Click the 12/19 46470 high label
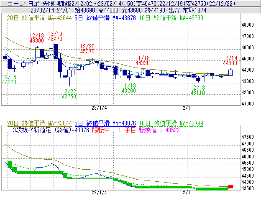Viewport: 261px width, 198px height. 55,36
